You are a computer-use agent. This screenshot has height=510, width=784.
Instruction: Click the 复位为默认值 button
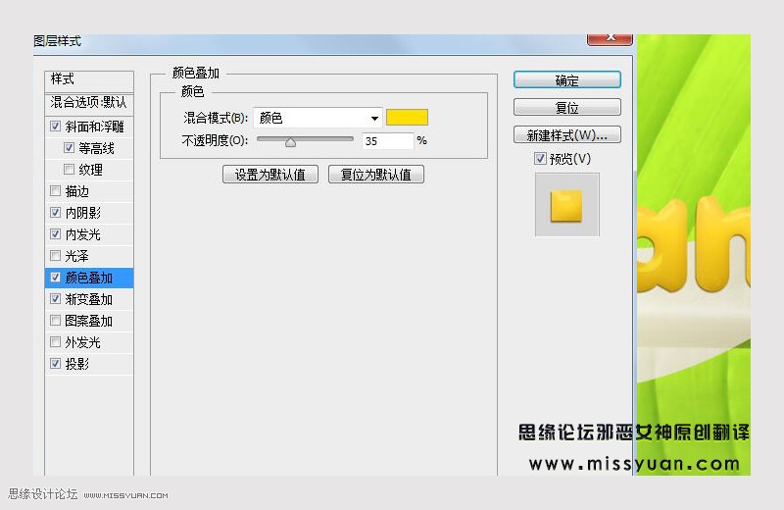[x=376, y=175]
